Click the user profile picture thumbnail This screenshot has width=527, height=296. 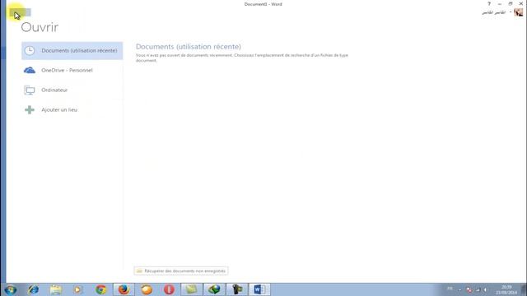point(518,12)
